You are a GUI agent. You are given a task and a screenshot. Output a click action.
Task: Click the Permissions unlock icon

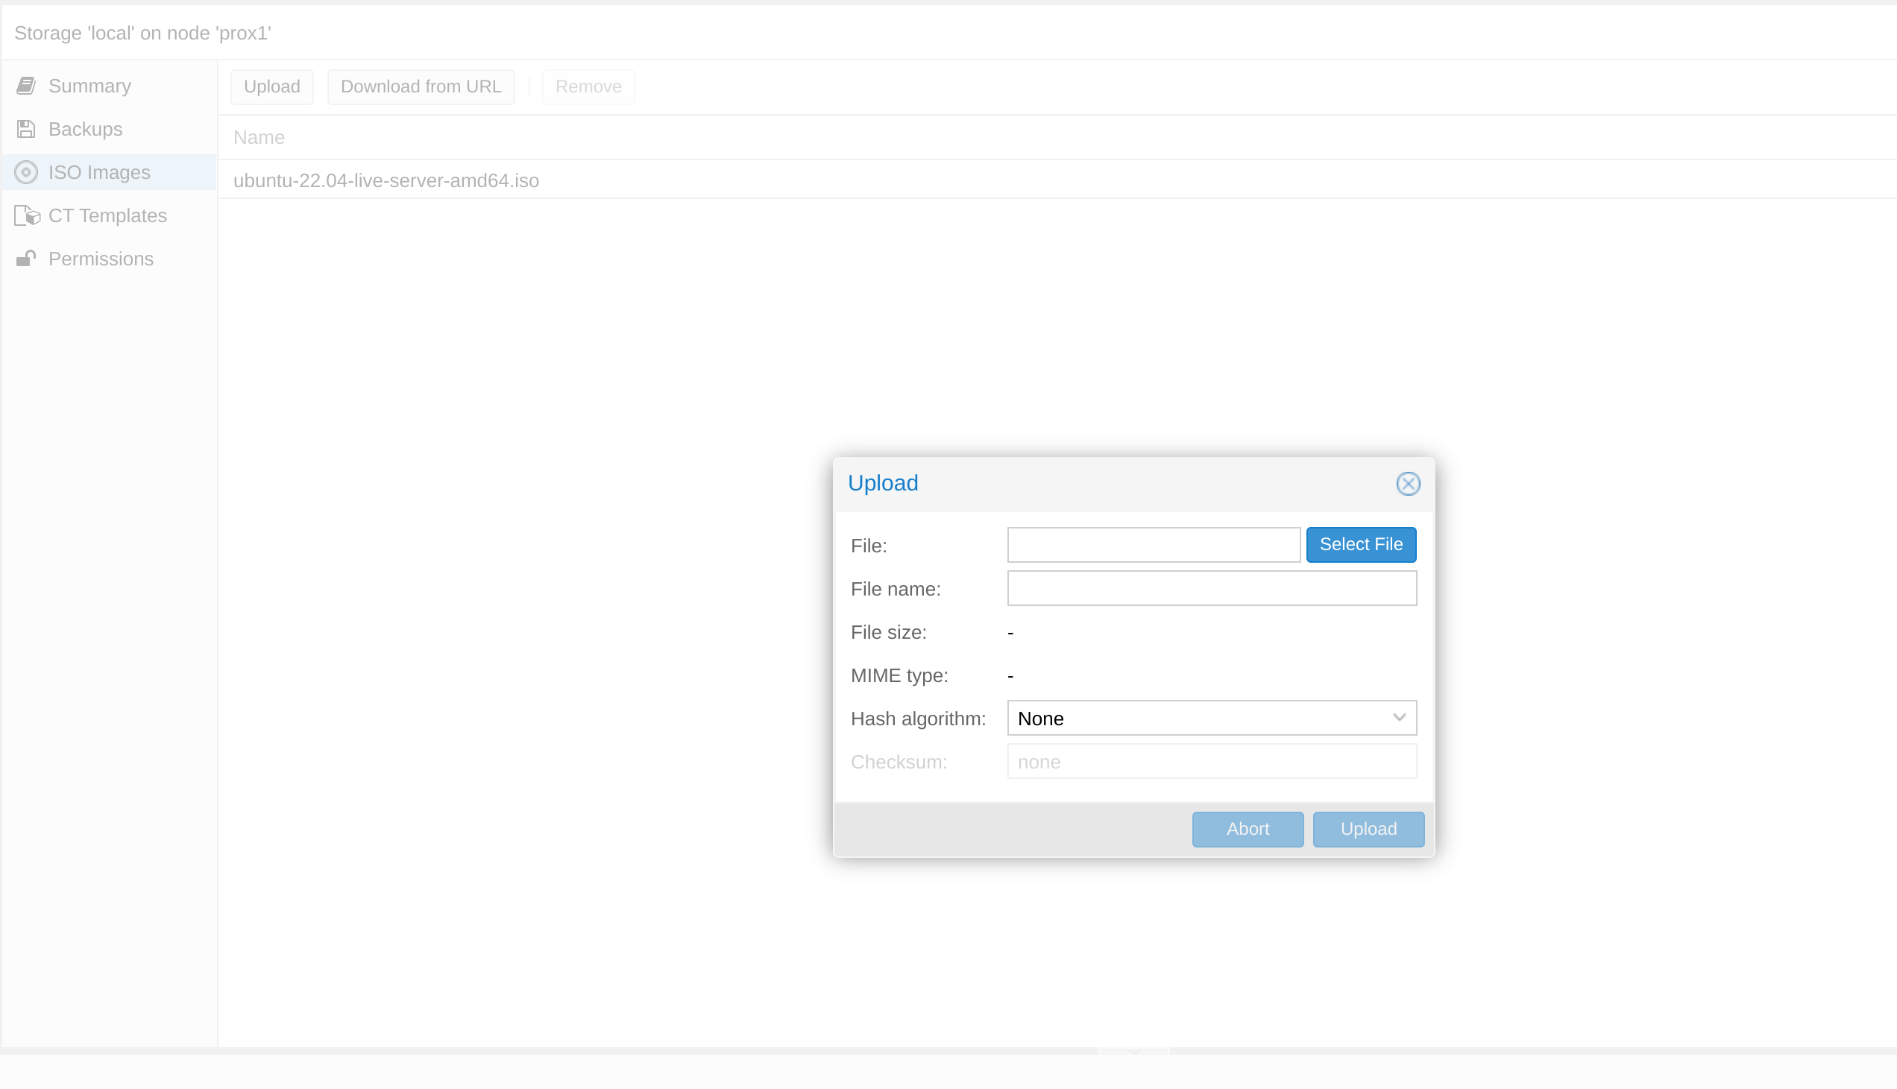pos(26,259)
